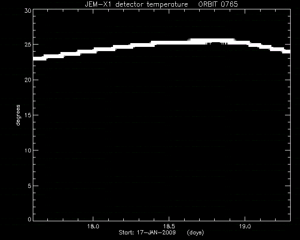Viewport: 300px width, 240px height.
Task: Click the y-axis tick label 25
Action: coord(28,45)
